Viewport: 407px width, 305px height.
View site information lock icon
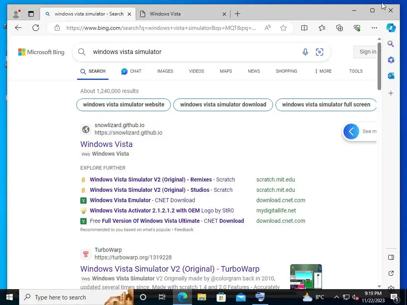pos(57,28)
